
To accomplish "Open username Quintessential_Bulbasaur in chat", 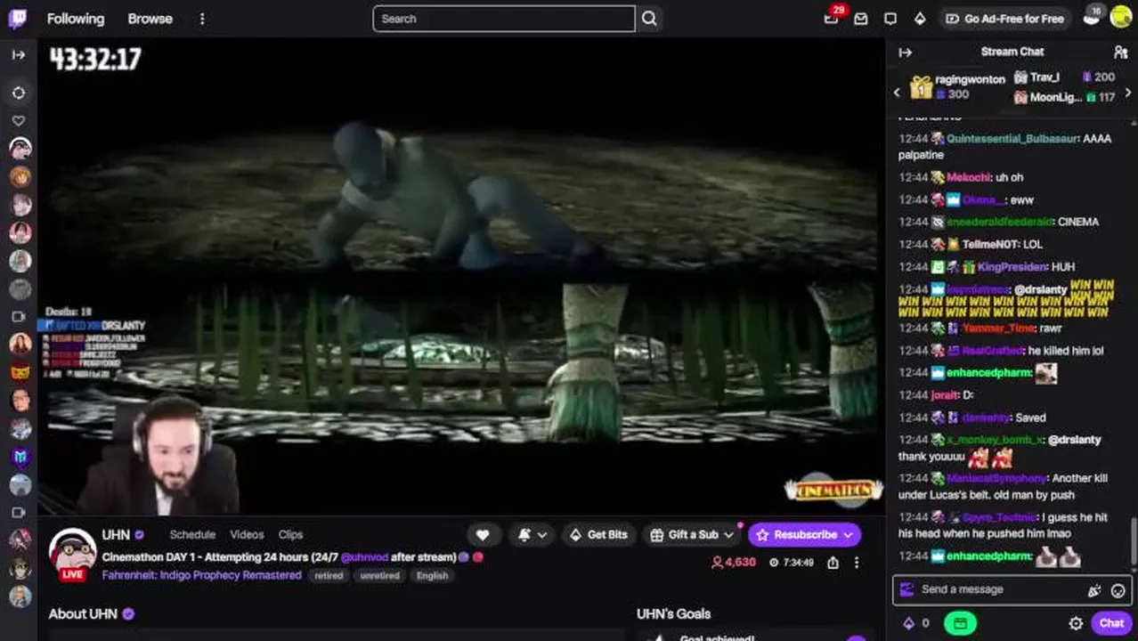I will [x=1012, y=139].
